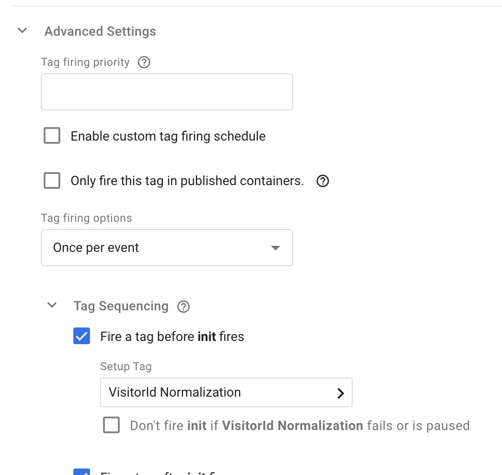Click the Tag firing options dropdown caret
502x475 pixels.
click(x=276, y=248)
